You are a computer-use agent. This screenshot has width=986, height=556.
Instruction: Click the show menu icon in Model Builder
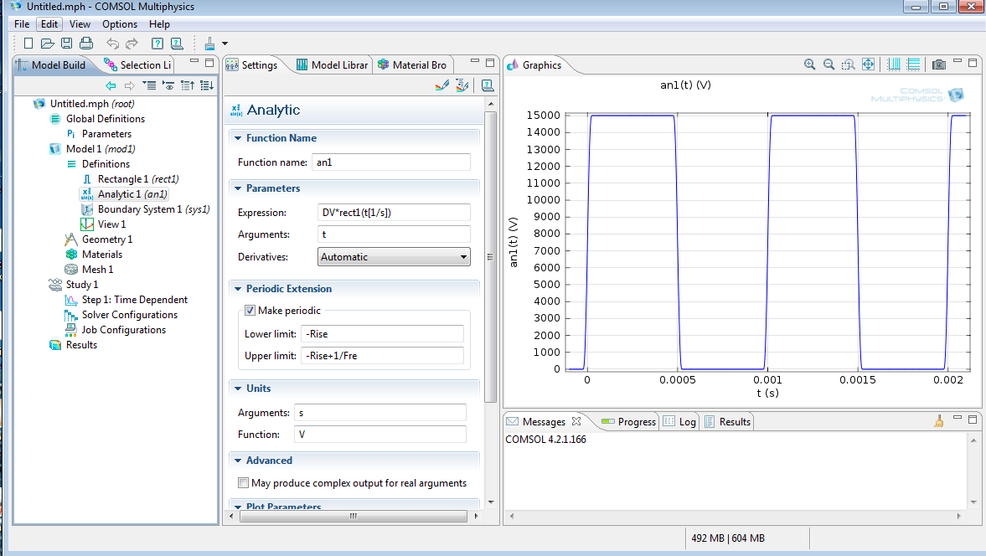tap(149, 85)
